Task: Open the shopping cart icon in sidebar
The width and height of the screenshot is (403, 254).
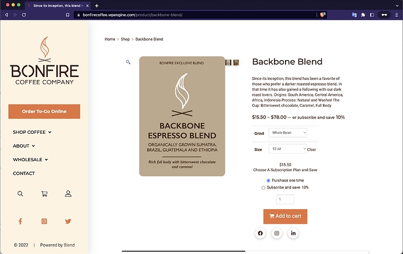Action: coord(44,194)
